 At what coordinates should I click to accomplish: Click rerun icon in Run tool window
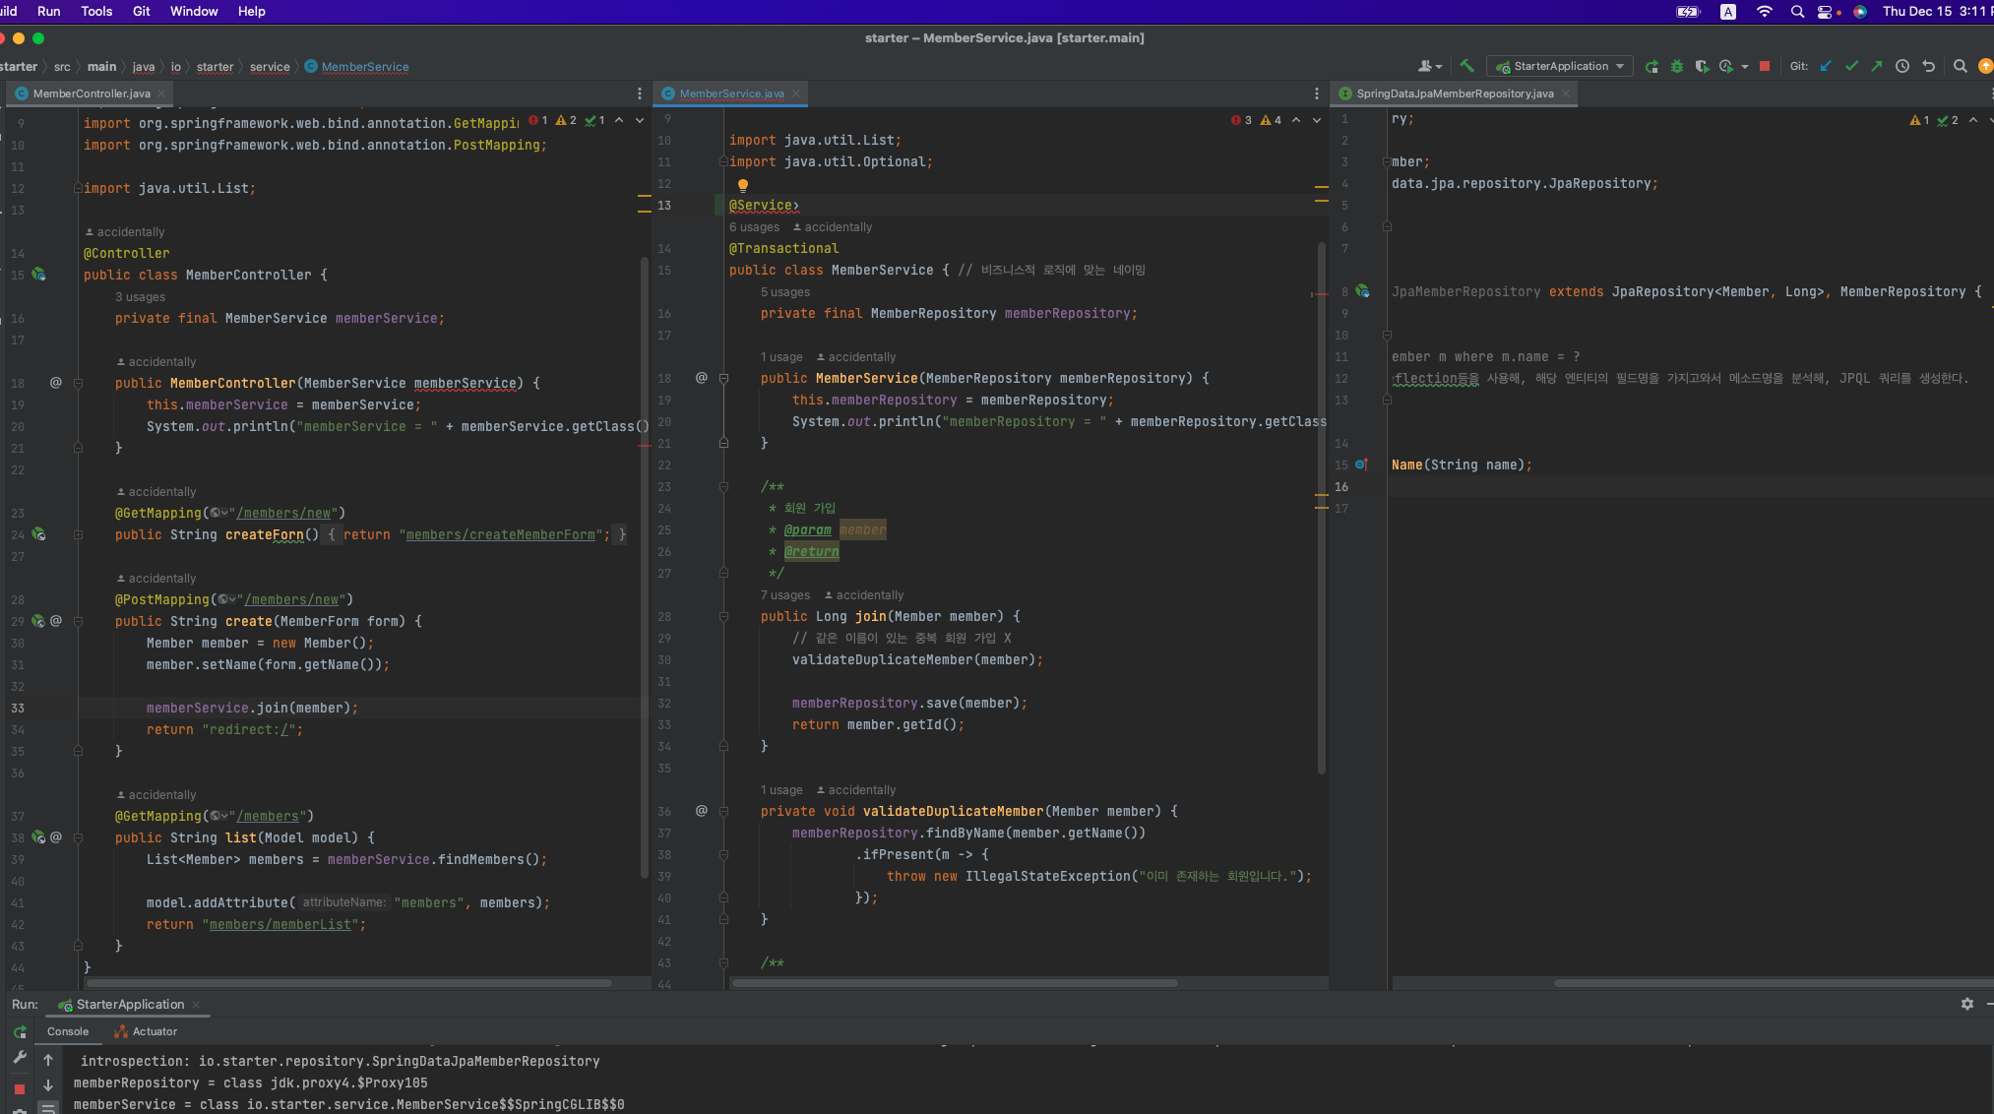(x=20, y=1032)
